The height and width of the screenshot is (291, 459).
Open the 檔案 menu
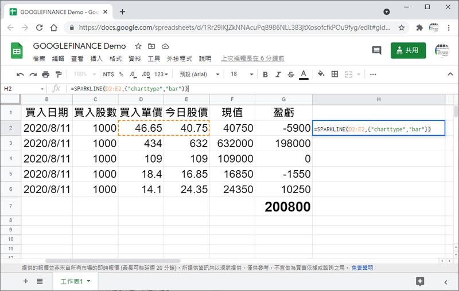click(39, 59)
